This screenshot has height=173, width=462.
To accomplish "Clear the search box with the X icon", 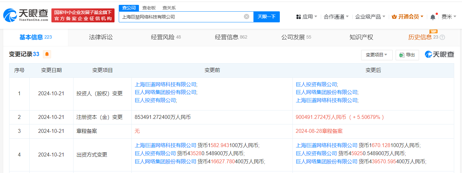I will [247, 17].
